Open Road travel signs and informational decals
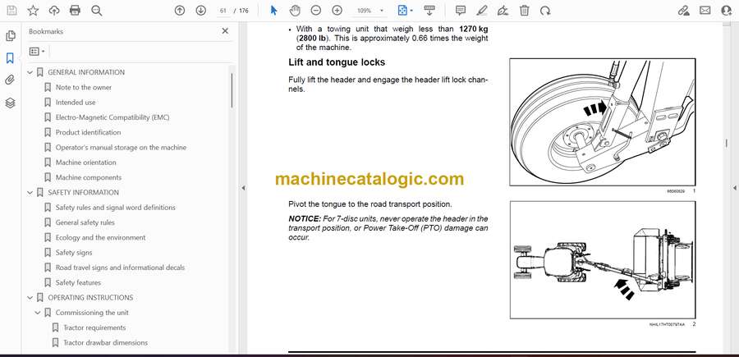The height and width of the screenshot is (357, 739). 120,268
